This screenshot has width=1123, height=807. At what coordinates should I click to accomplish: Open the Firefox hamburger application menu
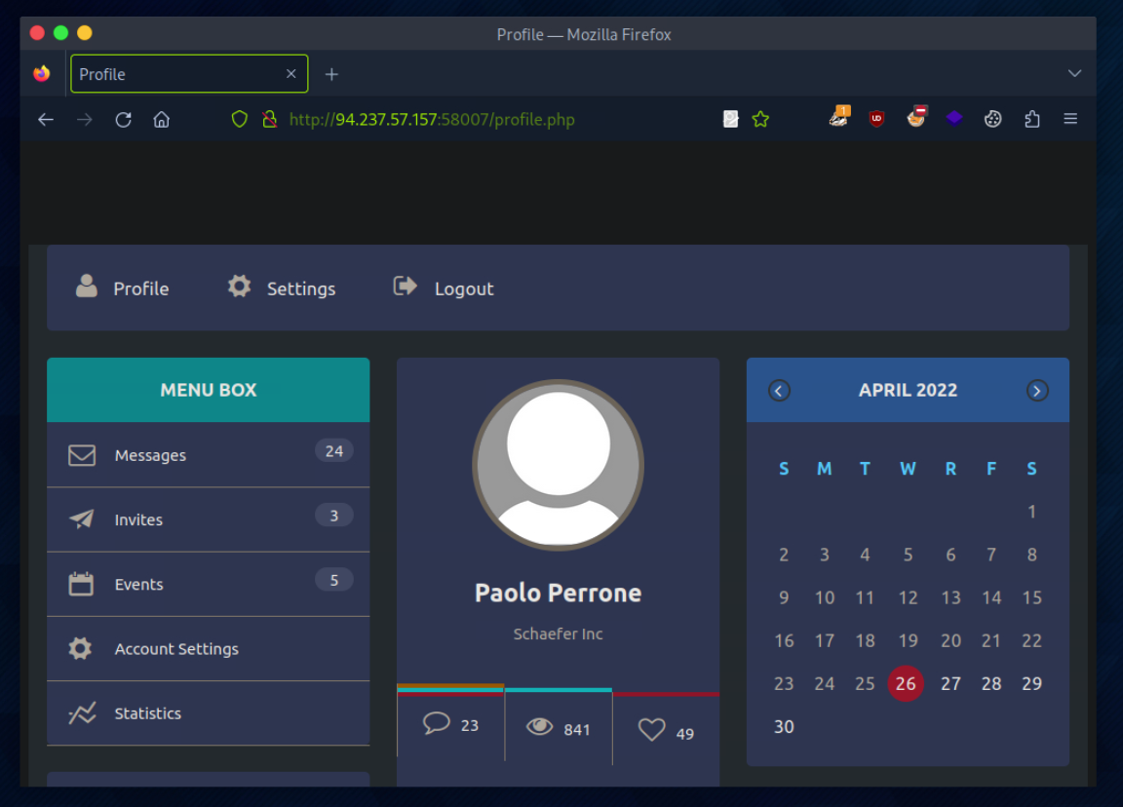[x=1070, y=120]
